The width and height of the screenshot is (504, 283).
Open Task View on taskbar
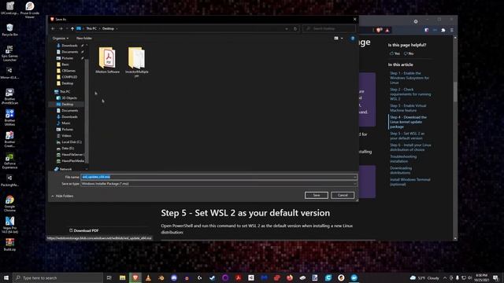click(x=109, y=277)
